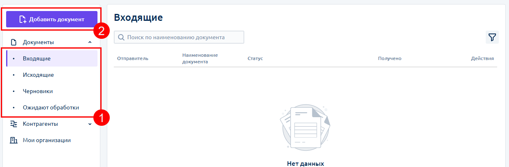This screenshot has width=509, height=167.
Task: Click the Мои организации building icon
Action: click(13, 140)
